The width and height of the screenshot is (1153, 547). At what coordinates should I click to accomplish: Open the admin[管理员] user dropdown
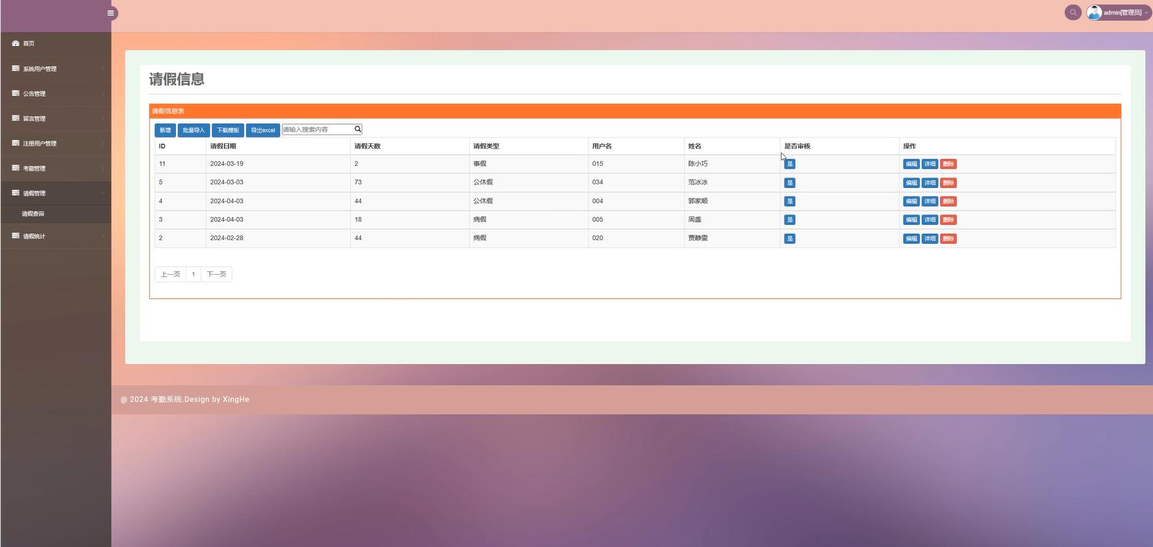[x=1119, y=12]
